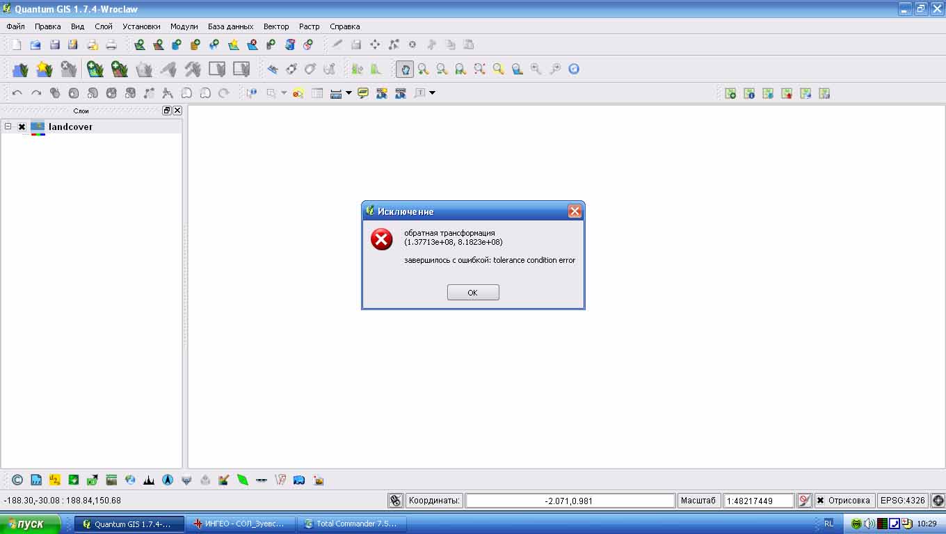Screen dimensions: 946x534
Task: Open the Слой menu
Action: 104,26
